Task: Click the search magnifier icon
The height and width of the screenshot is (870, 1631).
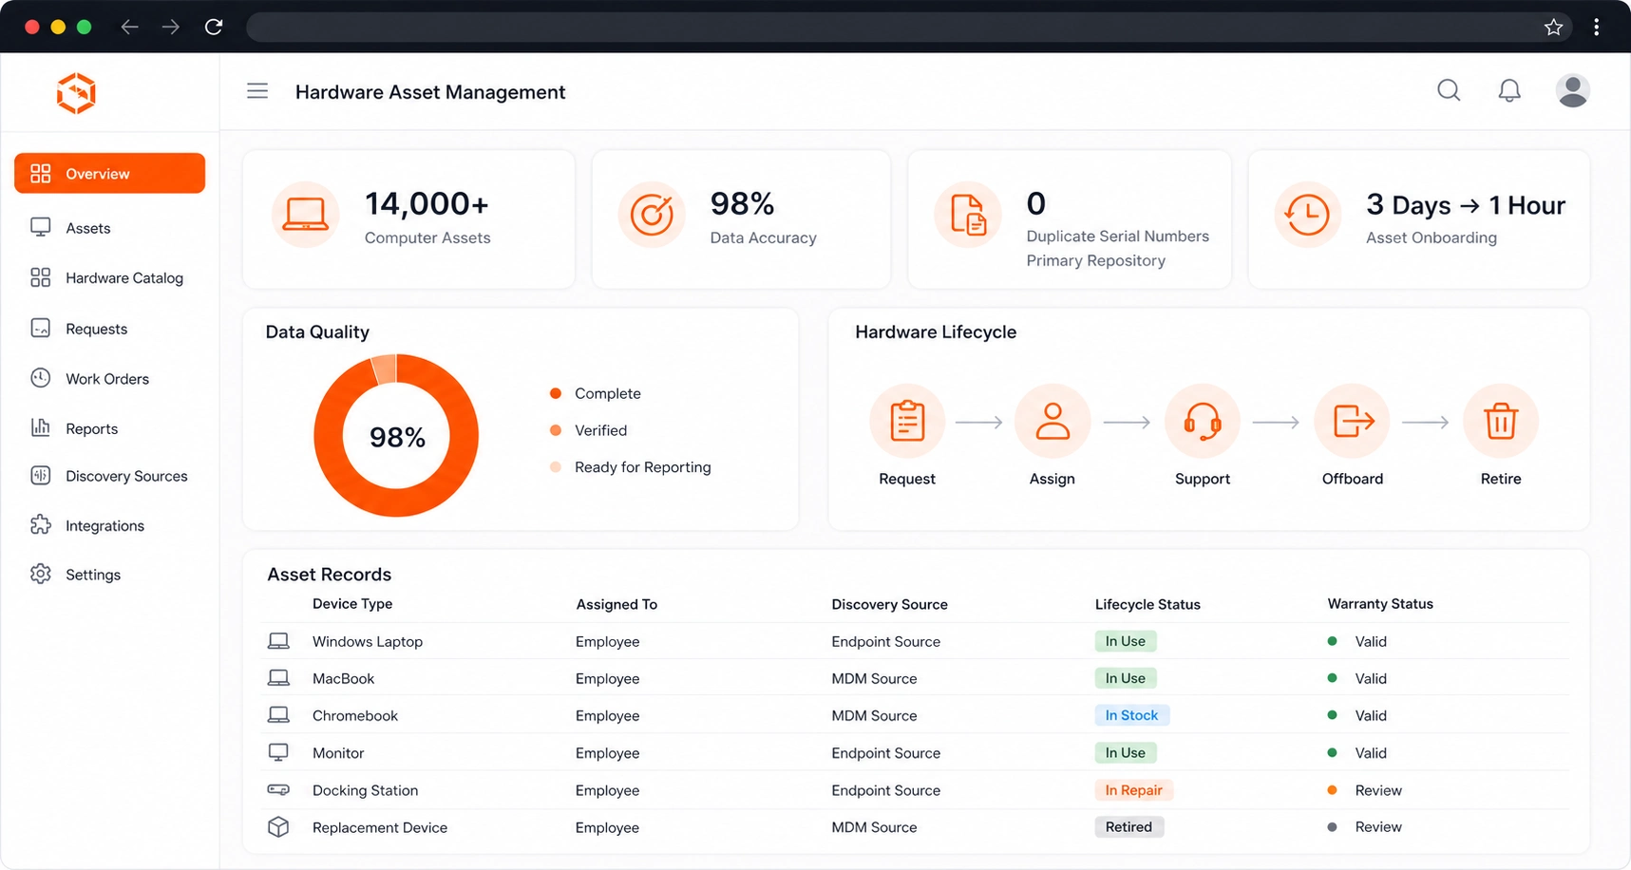Action: tap(1449, 90)
